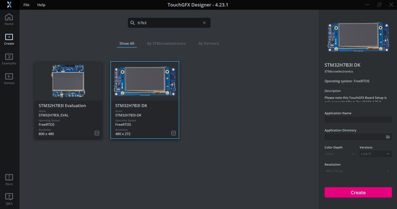Click the board search field
The width and height of the screenshot is (397, 209).
(x=169, y=23)
